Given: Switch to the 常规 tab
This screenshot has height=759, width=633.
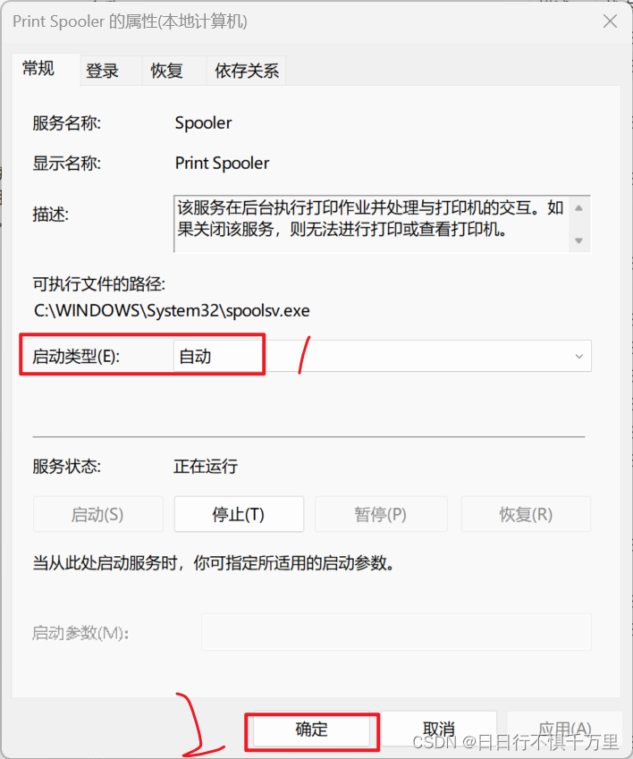Looking at the screenshot, I should pyautogui.click(x=45, y=69).
